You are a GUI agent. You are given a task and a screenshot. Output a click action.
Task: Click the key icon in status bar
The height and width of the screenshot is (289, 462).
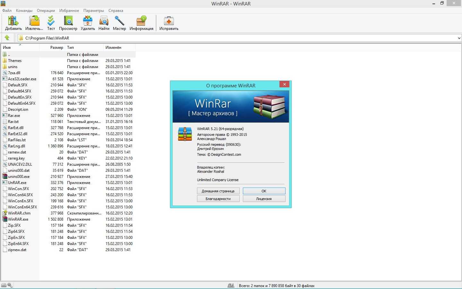click(10, 285)
